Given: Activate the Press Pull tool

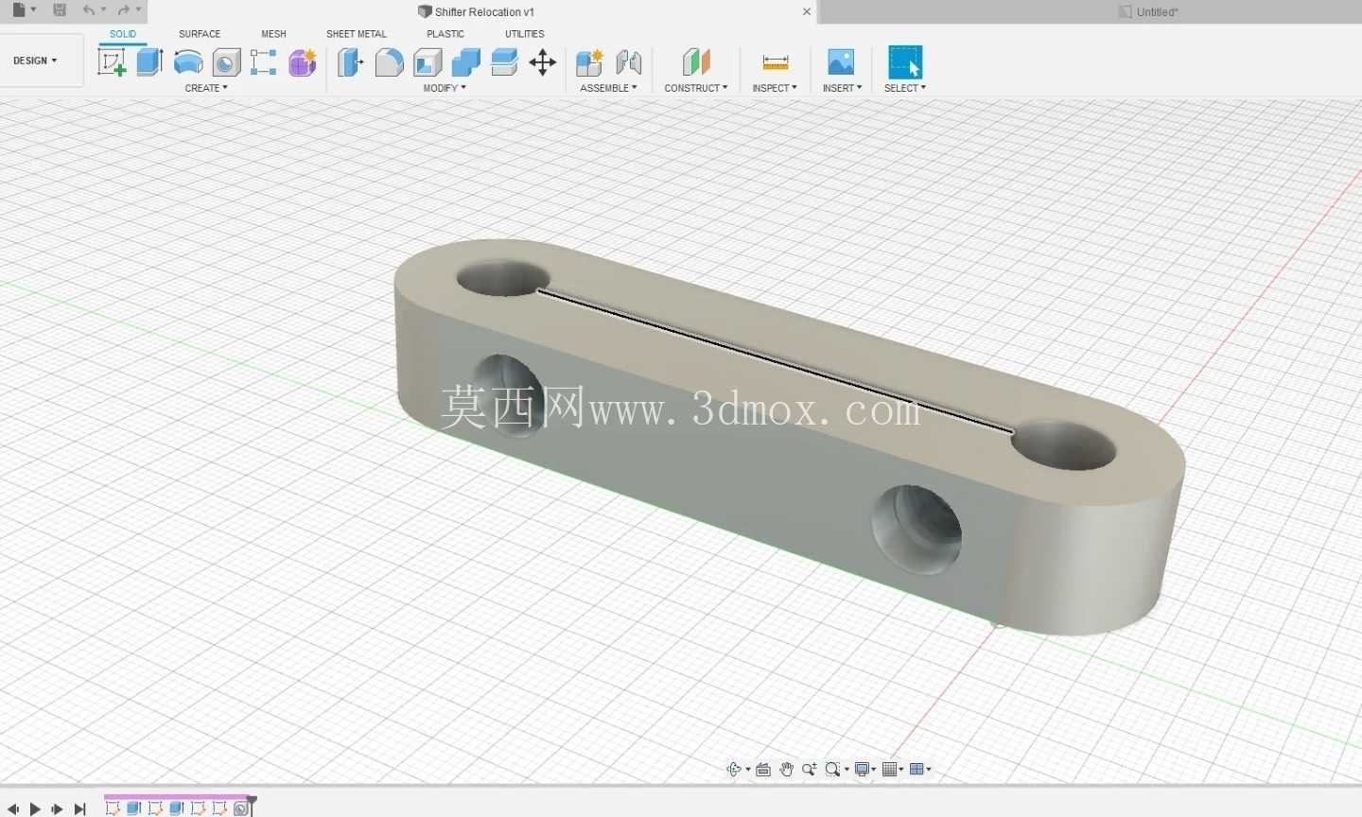Looking at the screenshot, I should [351, 62].
